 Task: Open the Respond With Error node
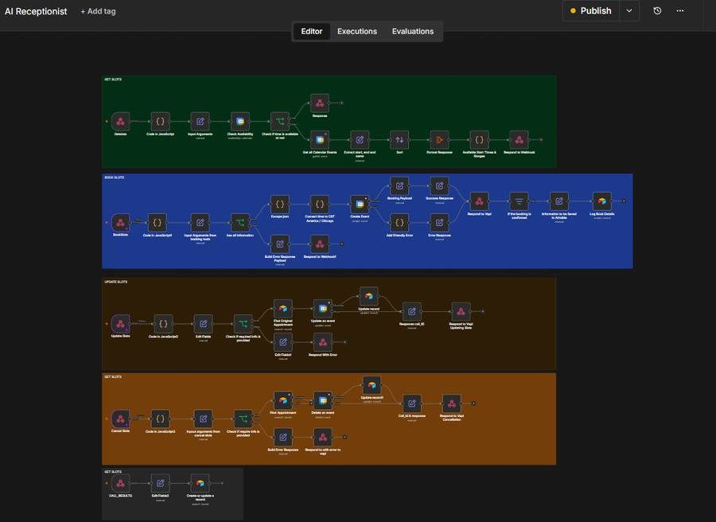click(x=323, y=342)
